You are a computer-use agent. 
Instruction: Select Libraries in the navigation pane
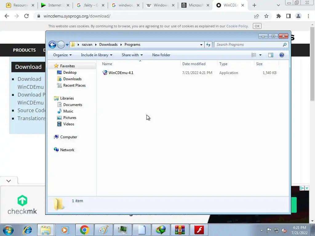pyautogui.click(x=67, y=98)
